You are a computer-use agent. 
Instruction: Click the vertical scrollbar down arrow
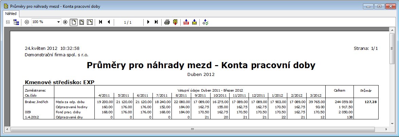tap(392, 123)
